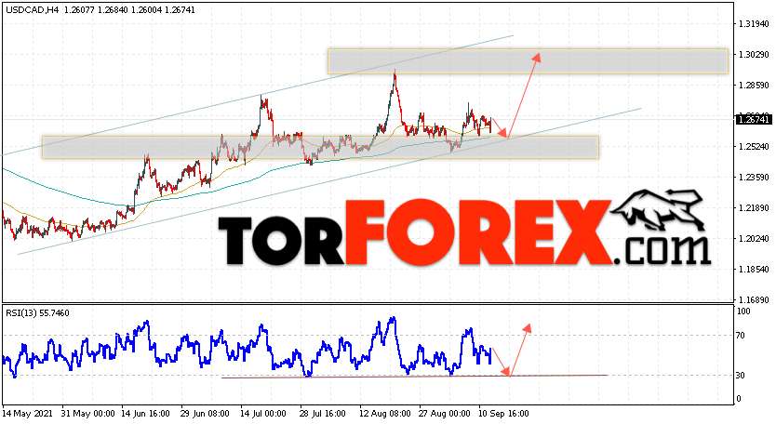Click the RSI 30 level label

[x=741, y=376]
